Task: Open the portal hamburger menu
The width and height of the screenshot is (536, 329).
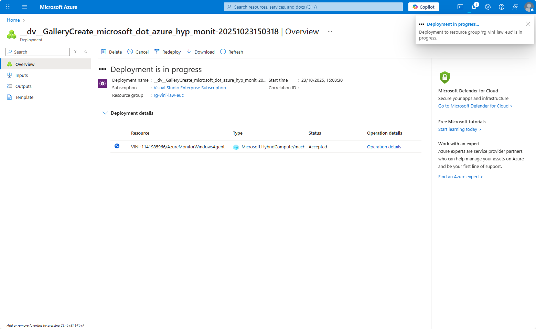Action: tap(25, 7)
